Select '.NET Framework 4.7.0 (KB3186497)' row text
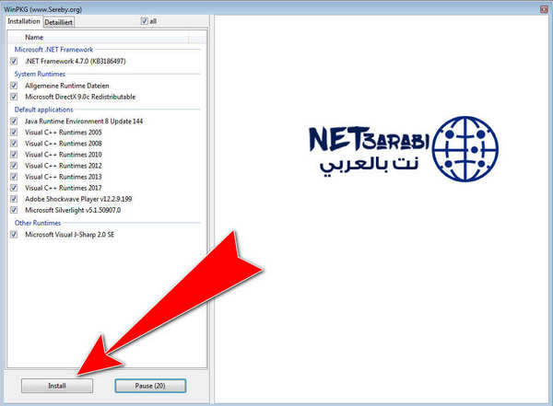 click(76, 62)
